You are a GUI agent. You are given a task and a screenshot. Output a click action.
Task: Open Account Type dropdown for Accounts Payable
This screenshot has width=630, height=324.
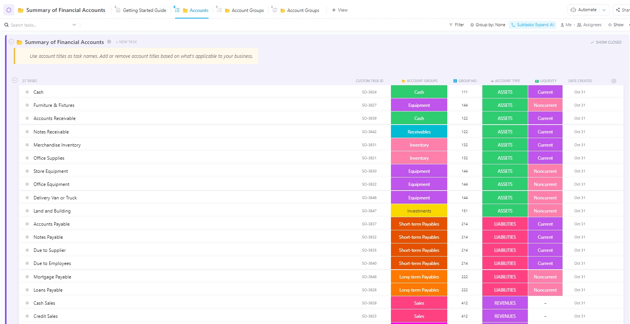point(505,224)
